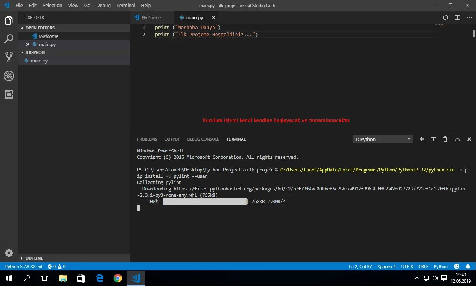The height and width of the screenshot is (286, 476).
Task: Launch Google Chrome from taskbar
Action: (x=118, y=278)
